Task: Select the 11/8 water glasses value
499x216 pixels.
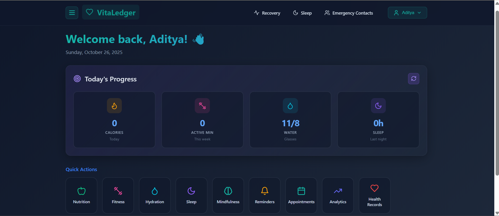Action: point(290,123)
